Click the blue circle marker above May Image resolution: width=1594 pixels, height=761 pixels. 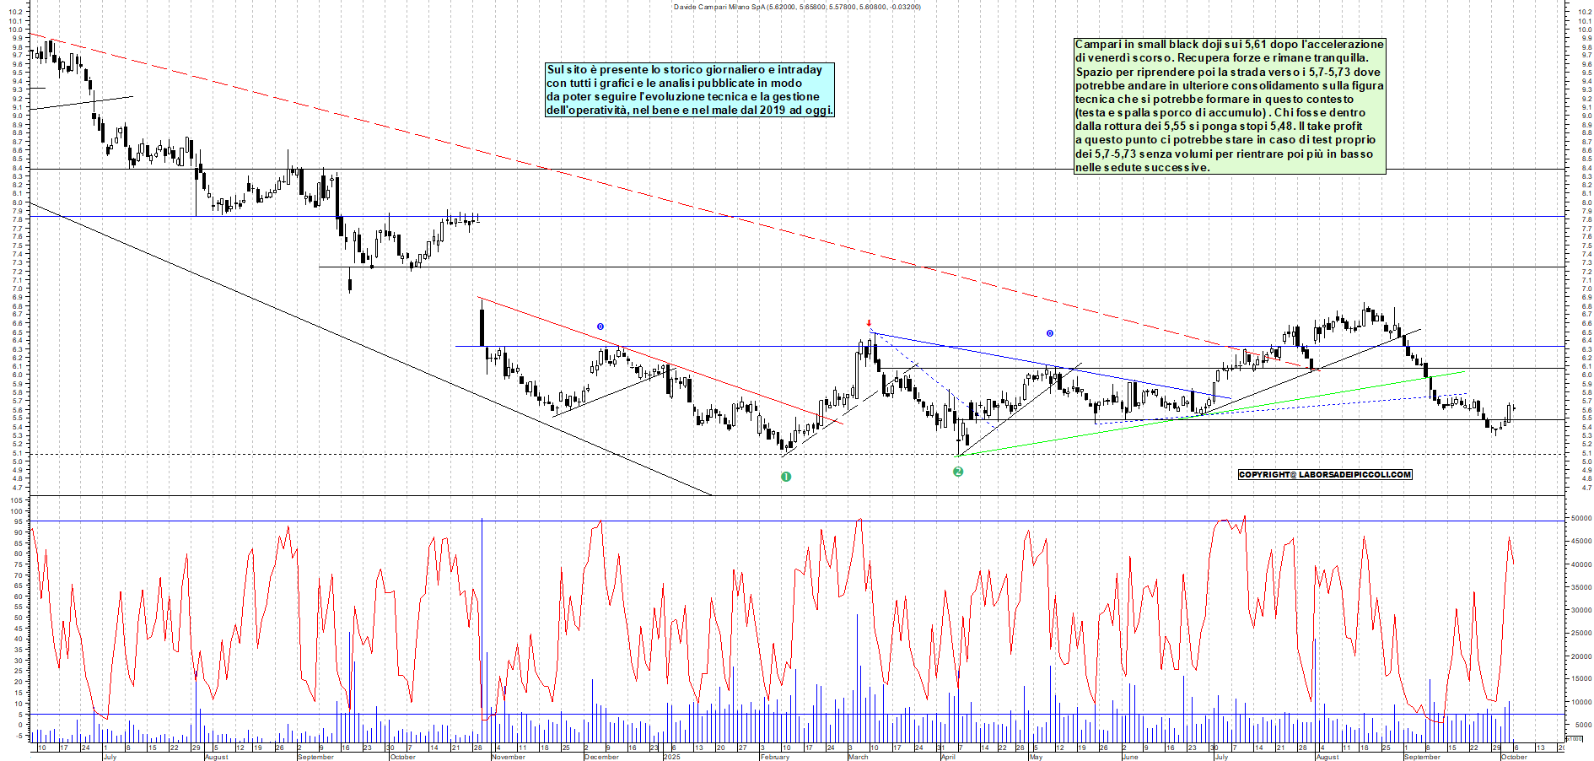tap(1050, 333)
